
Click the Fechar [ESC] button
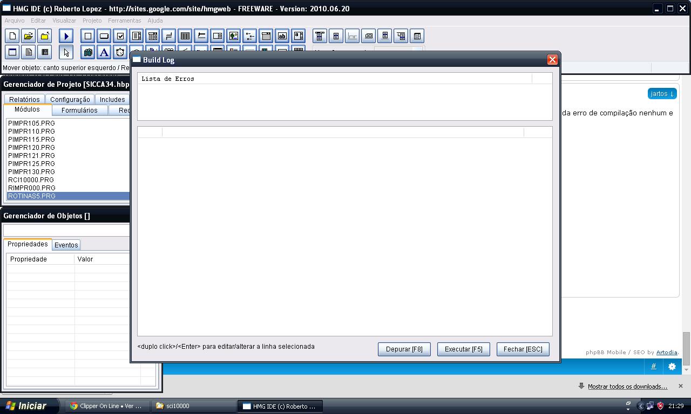click(x=523, y=349)
